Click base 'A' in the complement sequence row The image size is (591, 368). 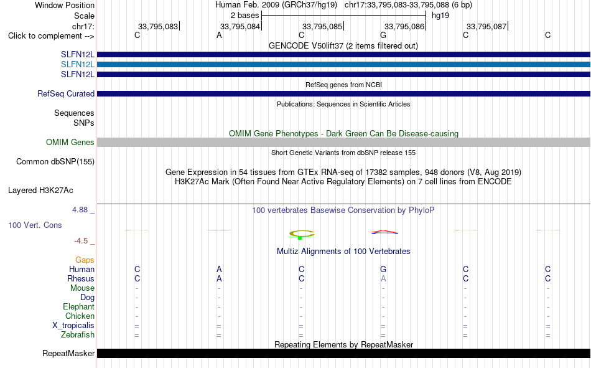[x=219, y=35]
